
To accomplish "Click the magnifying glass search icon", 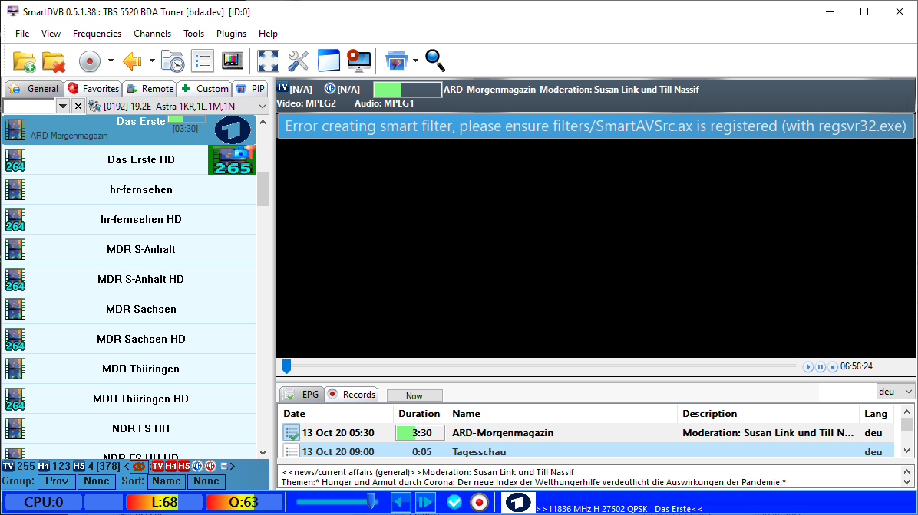I will (x=435, y=61).
